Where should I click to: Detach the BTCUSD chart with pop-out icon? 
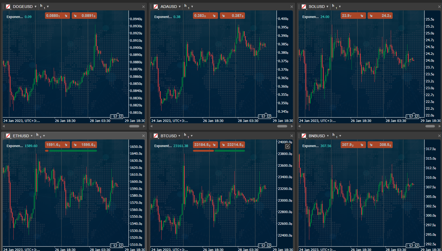[x=287, y=147]
